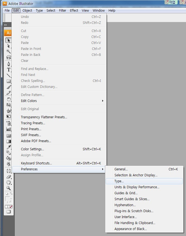Viewport: 186px width, 236px height.
Task: Expand the toolbox with double-arrow icon
Action: tap(6, 25)
